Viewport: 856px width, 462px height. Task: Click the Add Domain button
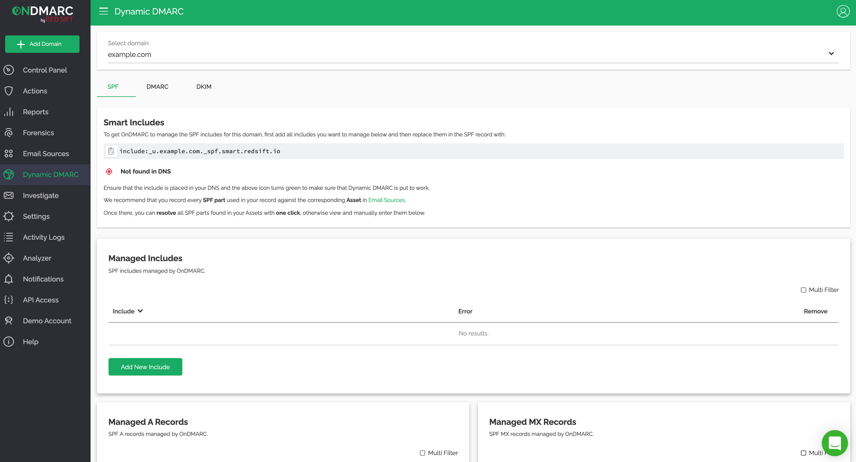click(42, 44)
